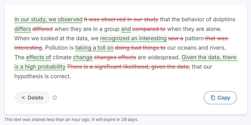Viewport: 251px width, 125px height.
Task: Click the inserted phrase 'In our study, we observed'
Action: pos(48,19)
